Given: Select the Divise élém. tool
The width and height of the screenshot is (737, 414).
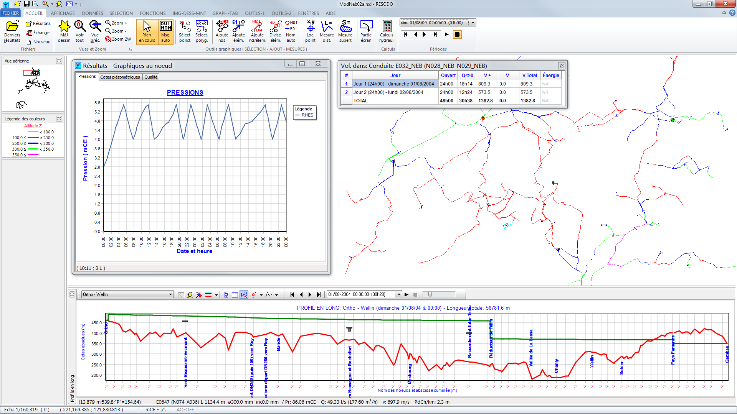Looking at the screenshot, I should tap(275, 31).
